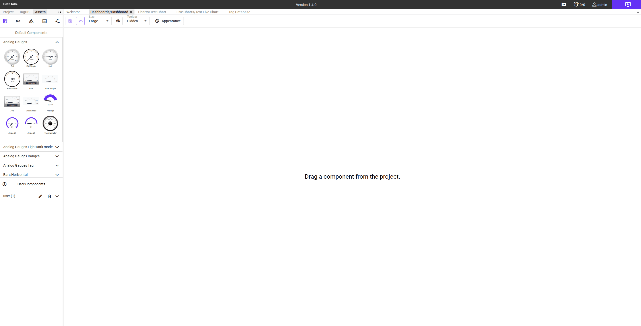The image size is (641, 326).
Task: Select the Full gauge component
Action: [12, 58]
